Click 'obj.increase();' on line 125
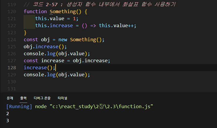The height and width of the screenshot is (128, 217). [x=45, y=47]
